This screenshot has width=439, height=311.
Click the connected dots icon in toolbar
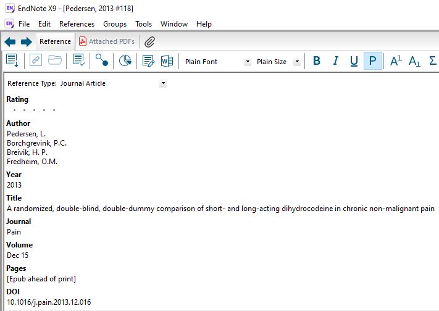click(x=101, y=61)
